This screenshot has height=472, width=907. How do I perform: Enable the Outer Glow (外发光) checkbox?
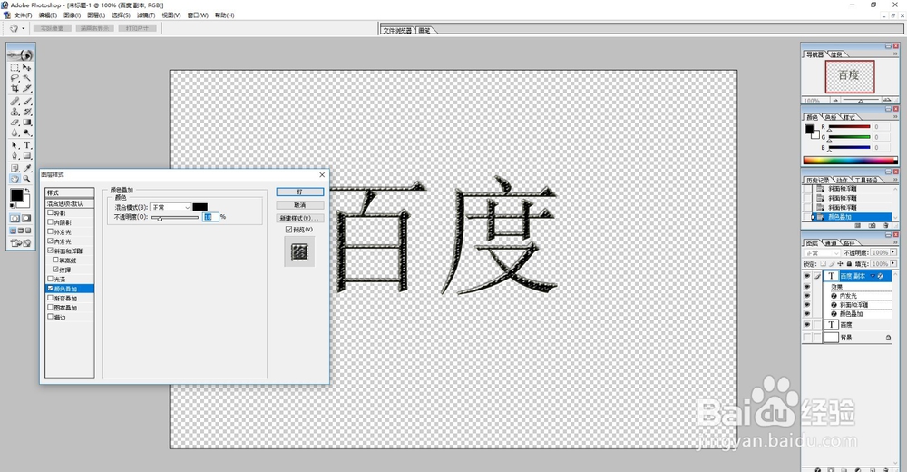pos(50,231)
